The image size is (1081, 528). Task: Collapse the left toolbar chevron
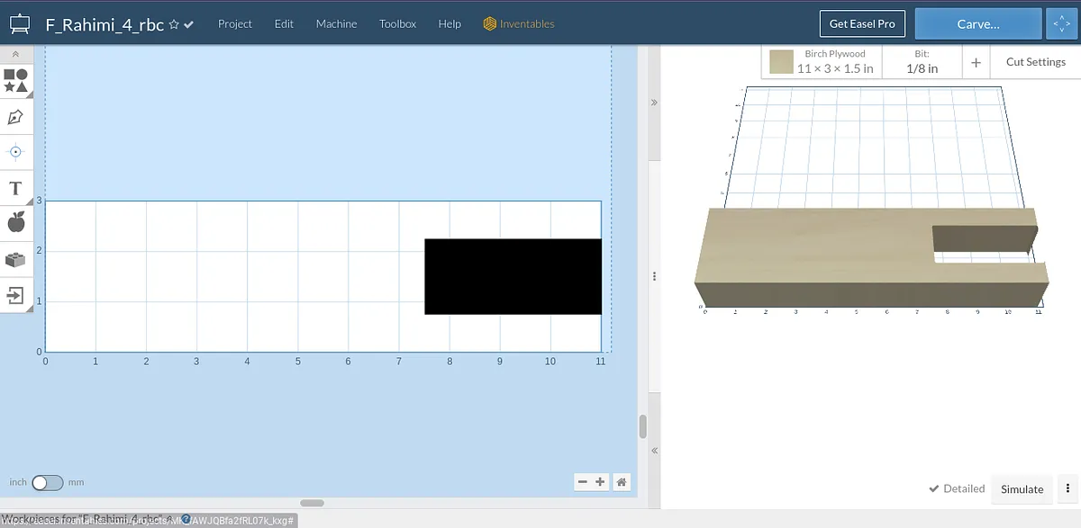pos(15,54)
